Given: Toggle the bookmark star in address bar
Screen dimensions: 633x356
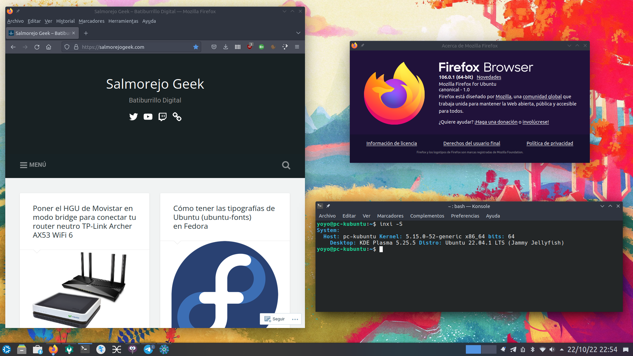Looking at the screenshot, I should click(x=196, y=47).
